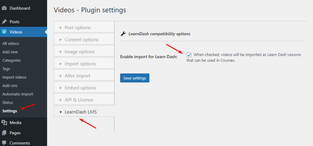
Task: Select Settings in Videos submenu
Action: [x=10, y=111]
